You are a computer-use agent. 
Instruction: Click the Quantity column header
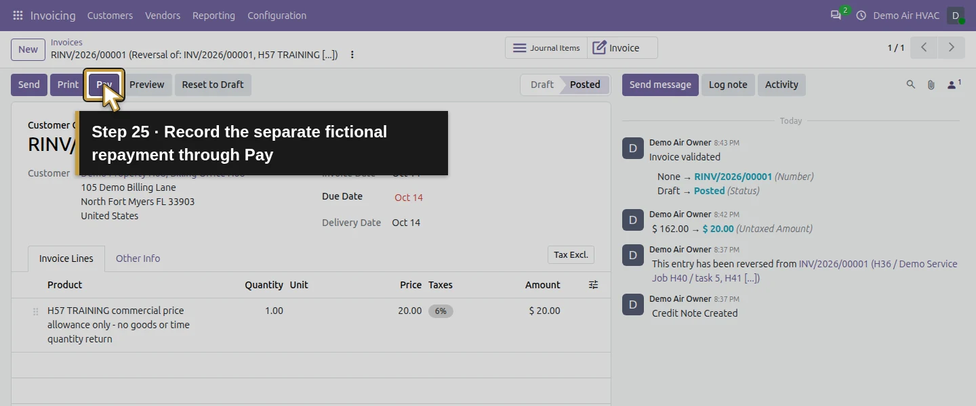pos(264,285)
